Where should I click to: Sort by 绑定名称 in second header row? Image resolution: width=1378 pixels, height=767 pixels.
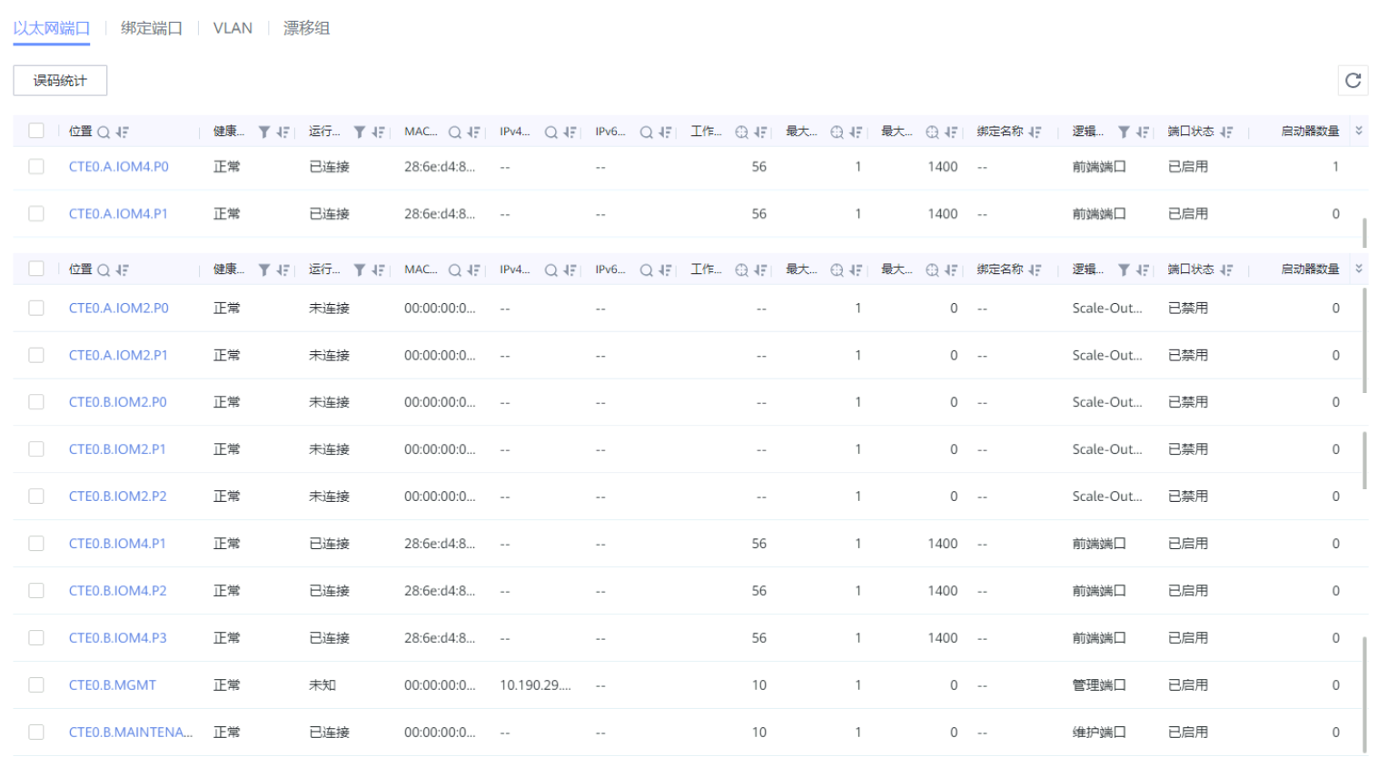pyautogui.click(x=1035, y=270)
